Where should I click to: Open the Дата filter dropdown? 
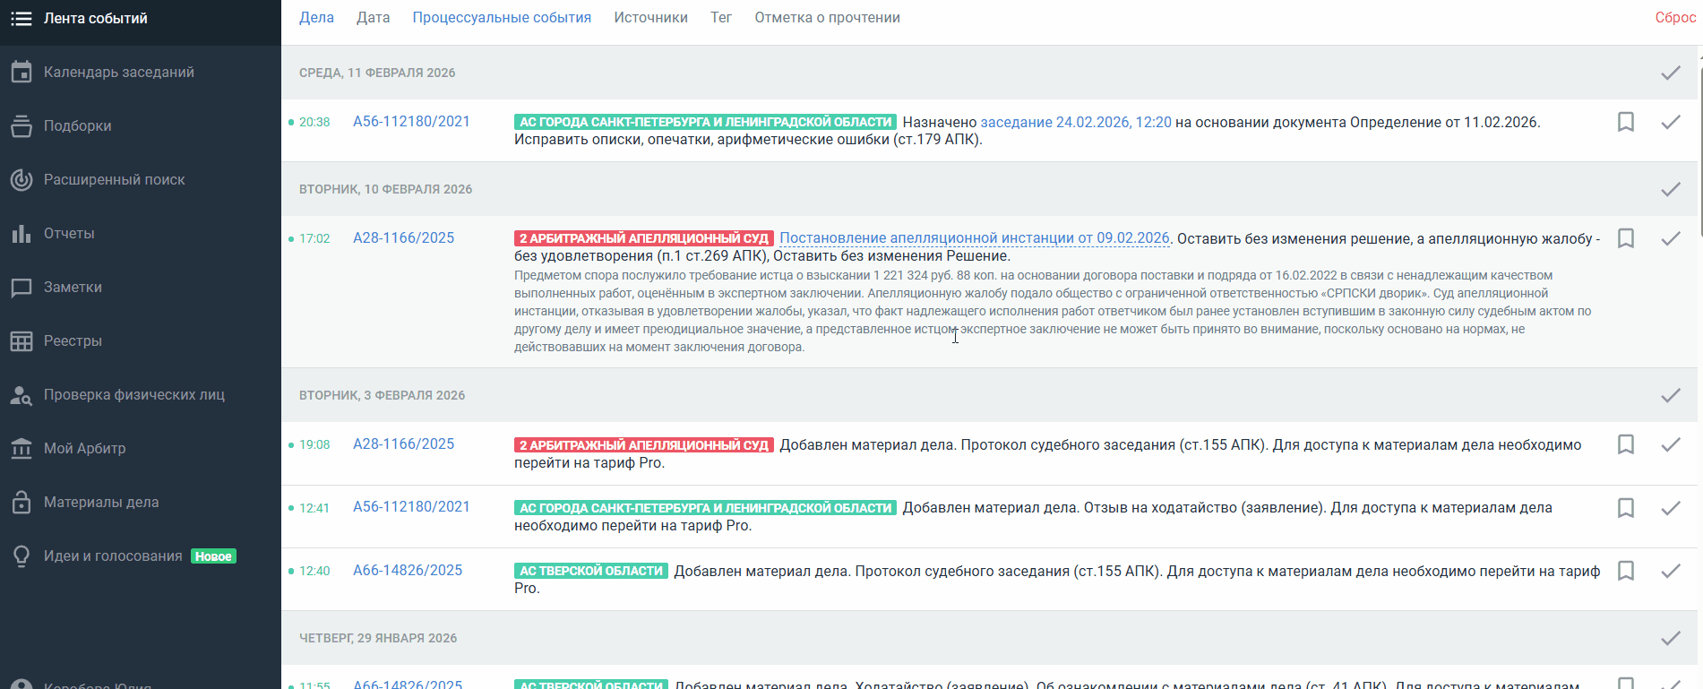point(373,18)
